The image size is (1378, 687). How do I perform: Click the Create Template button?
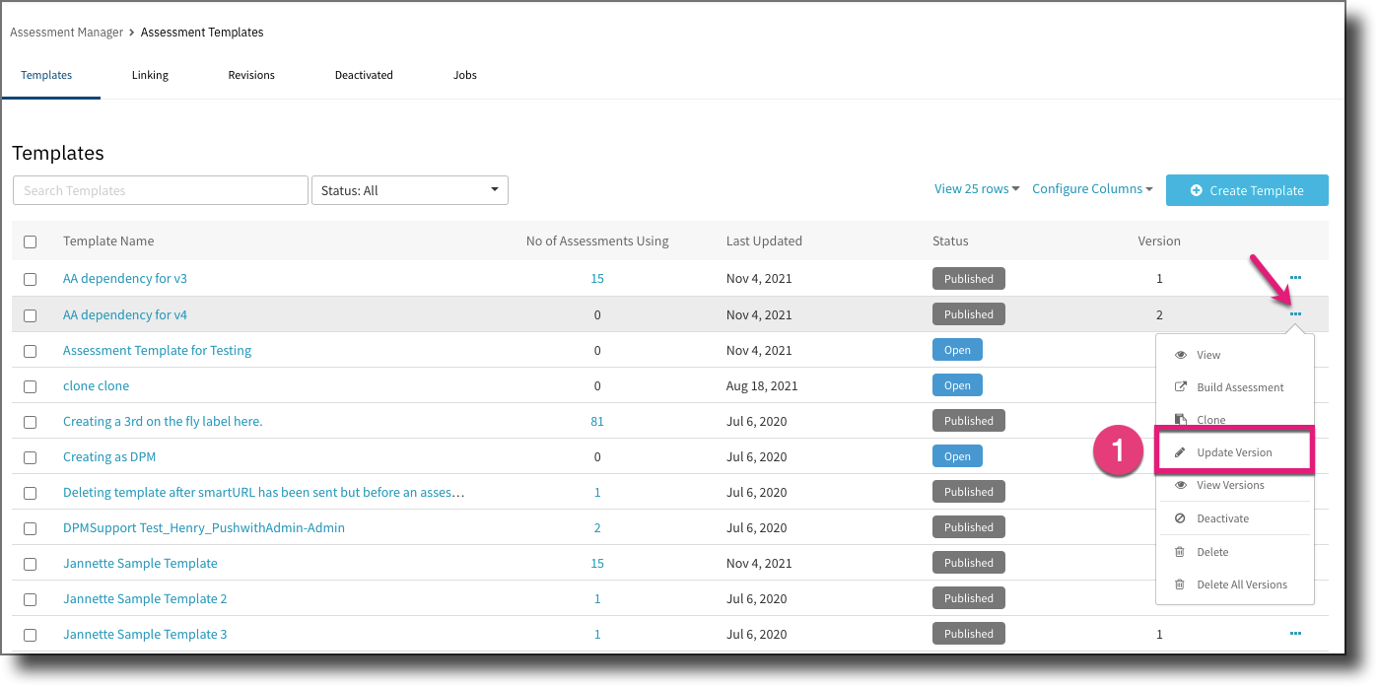click(1247, 189)
